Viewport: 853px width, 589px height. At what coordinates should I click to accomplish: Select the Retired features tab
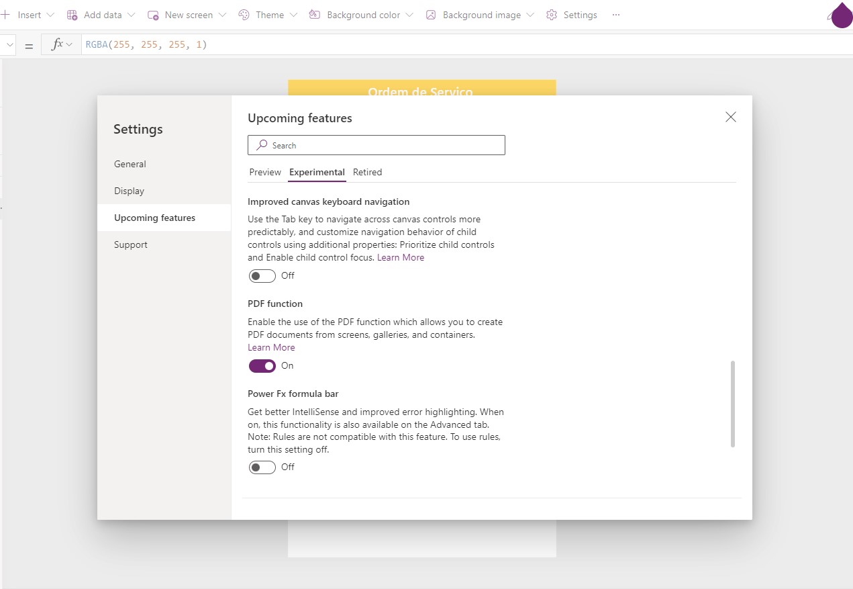(367, 172)
